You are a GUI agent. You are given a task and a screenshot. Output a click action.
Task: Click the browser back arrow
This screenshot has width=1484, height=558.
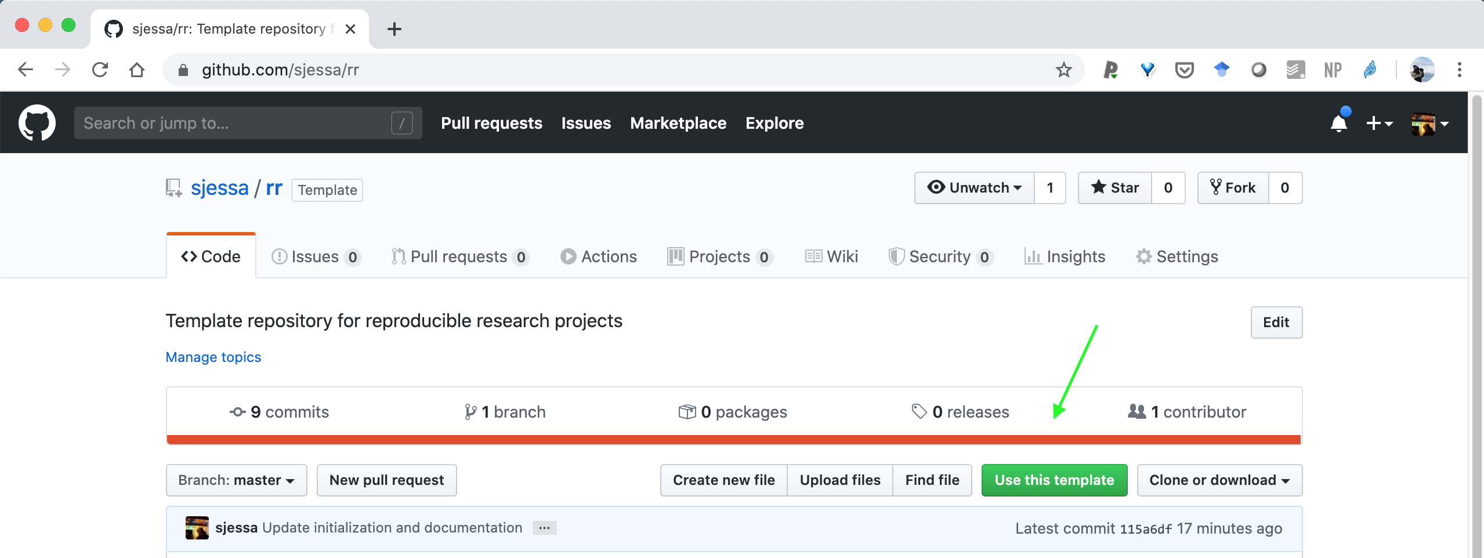tap(26, 70)
